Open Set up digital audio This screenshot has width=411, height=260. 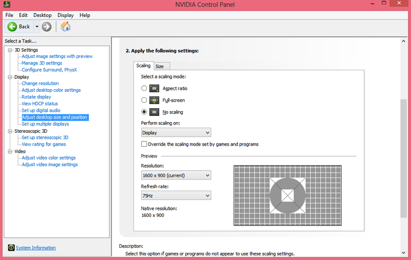click(x=41, y=110)
